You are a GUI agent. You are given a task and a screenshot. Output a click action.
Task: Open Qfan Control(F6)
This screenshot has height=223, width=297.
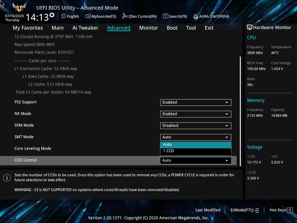[x=142, y=17]
